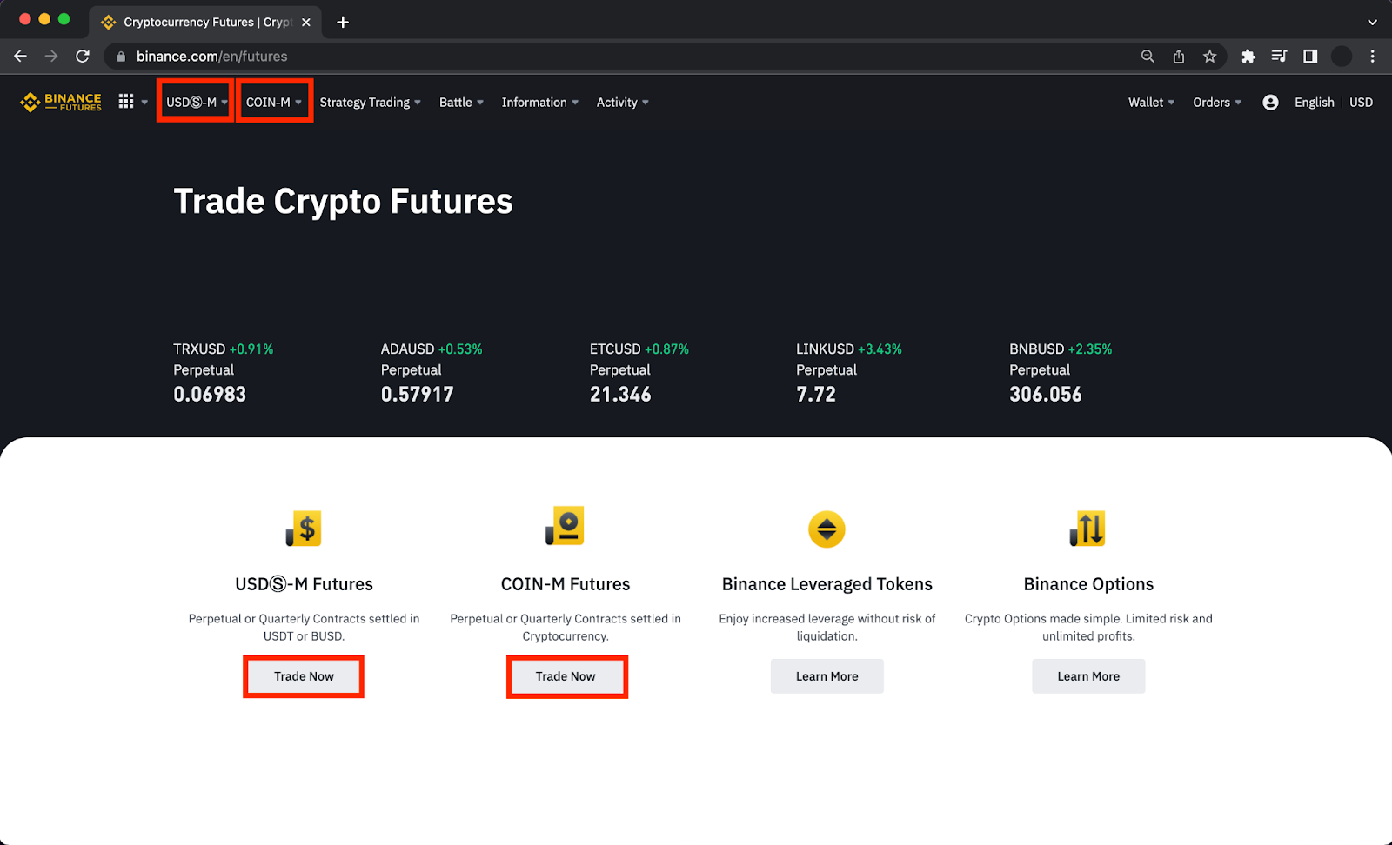Reload the page with refresh icon

(83, 57)
